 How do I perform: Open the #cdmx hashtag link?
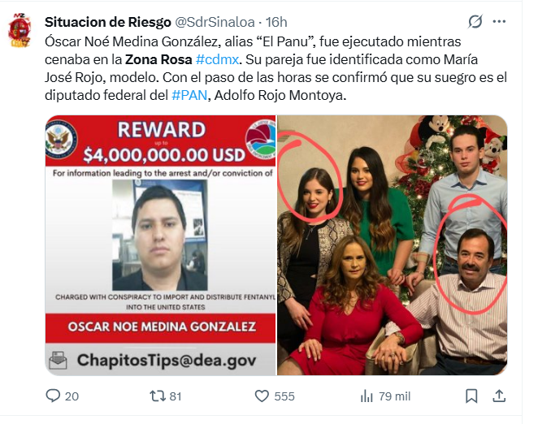click(217, 59)
